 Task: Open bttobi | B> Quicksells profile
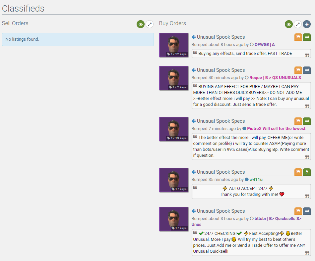(x=278, y=219)
